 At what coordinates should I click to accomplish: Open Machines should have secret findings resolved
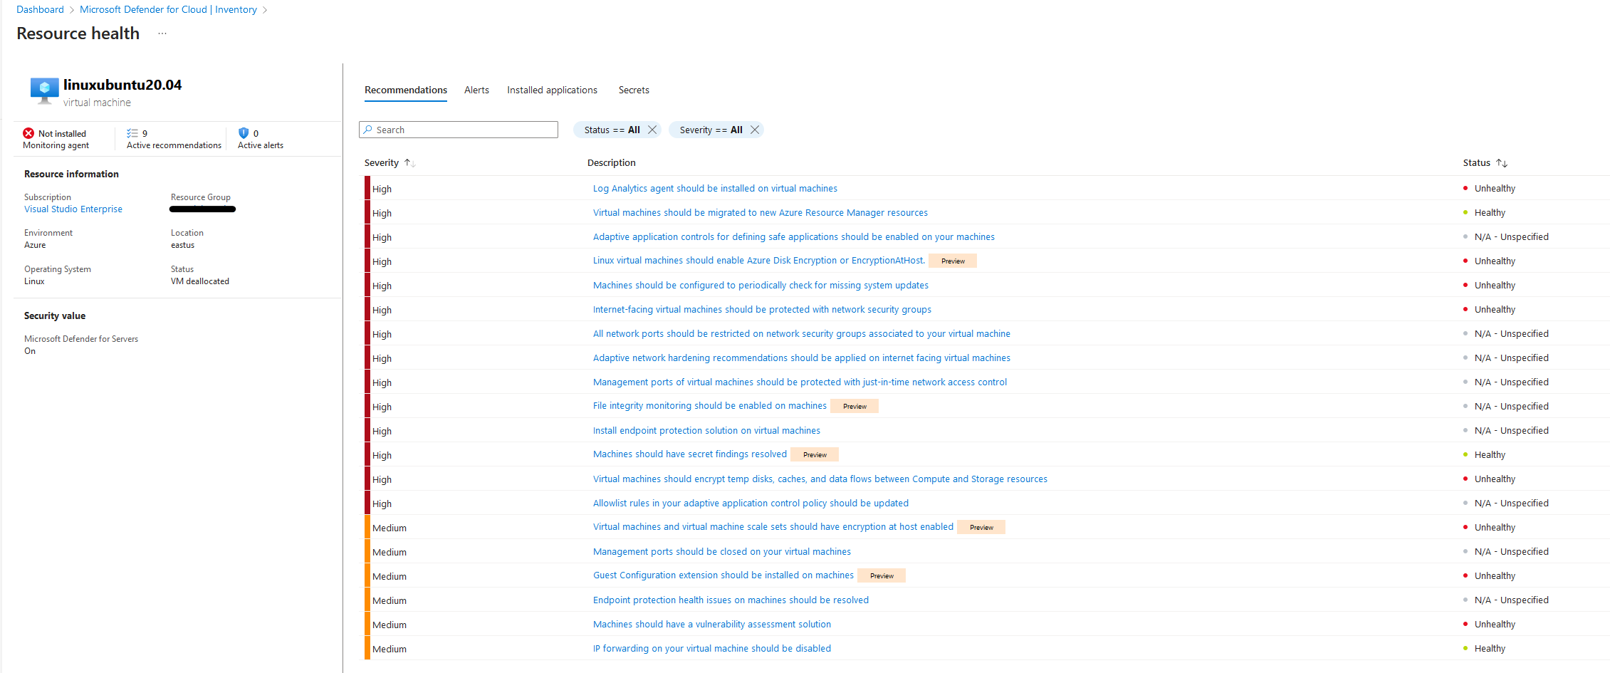tap(690, 454)
